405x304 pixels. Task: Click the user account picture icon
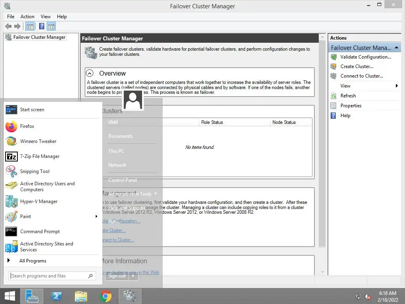(x=133, y=100)
